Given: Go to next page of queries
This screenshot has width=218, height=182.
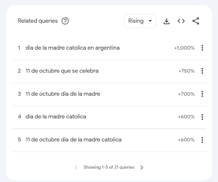Looking at the screenshot, I should click(x=142, y=168).
